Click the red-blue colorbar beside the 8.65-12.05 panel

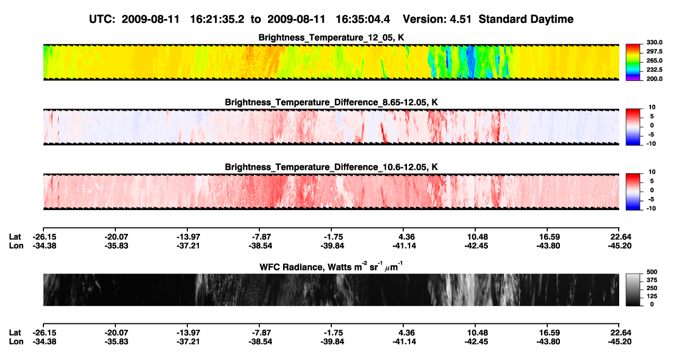pos(633,127)
